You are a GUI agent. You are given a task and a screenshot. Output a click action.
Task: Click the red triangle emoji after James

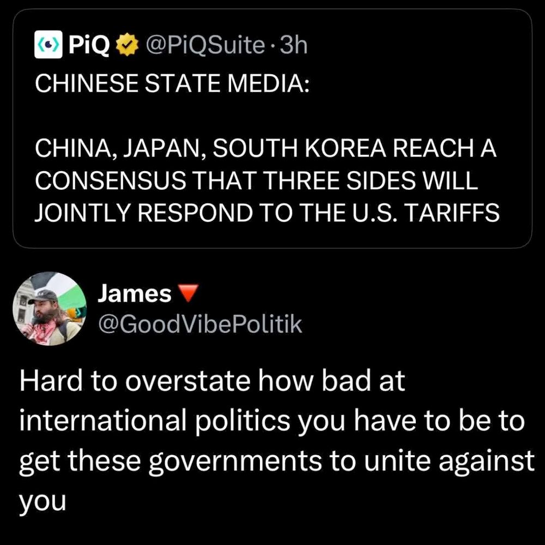click(188, 293)
